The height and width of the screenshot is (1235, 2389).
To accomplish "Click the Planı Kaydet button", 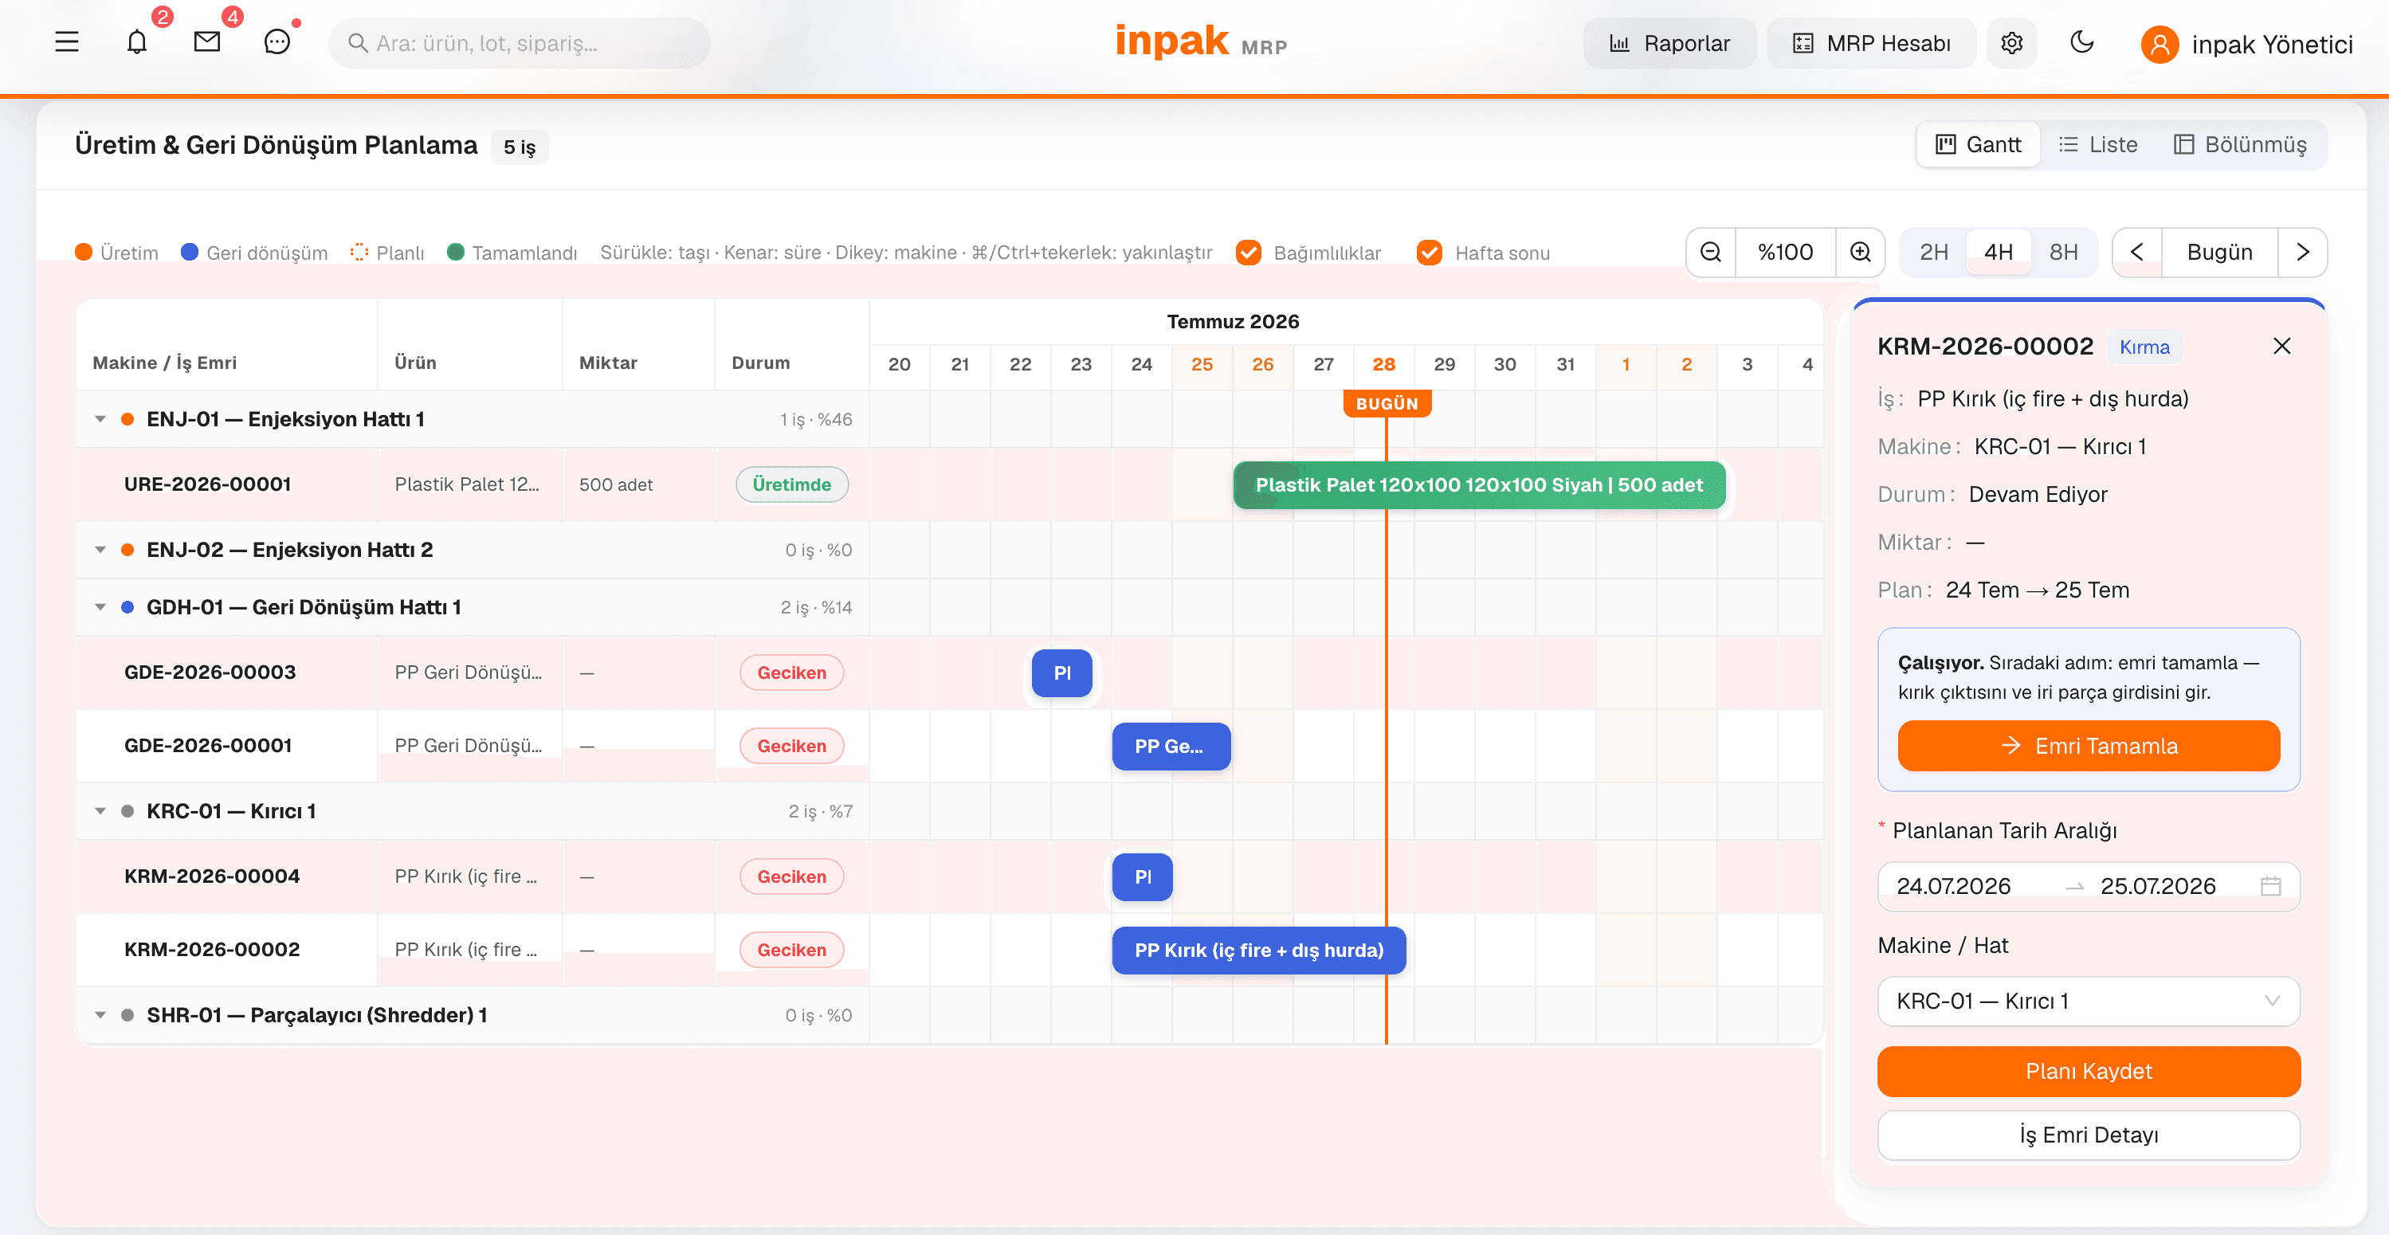I will click(2088, 1072).
